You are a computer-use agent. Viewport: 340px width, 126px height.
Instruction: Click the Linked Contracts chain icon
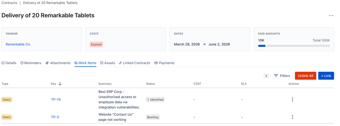coord(120,63)
